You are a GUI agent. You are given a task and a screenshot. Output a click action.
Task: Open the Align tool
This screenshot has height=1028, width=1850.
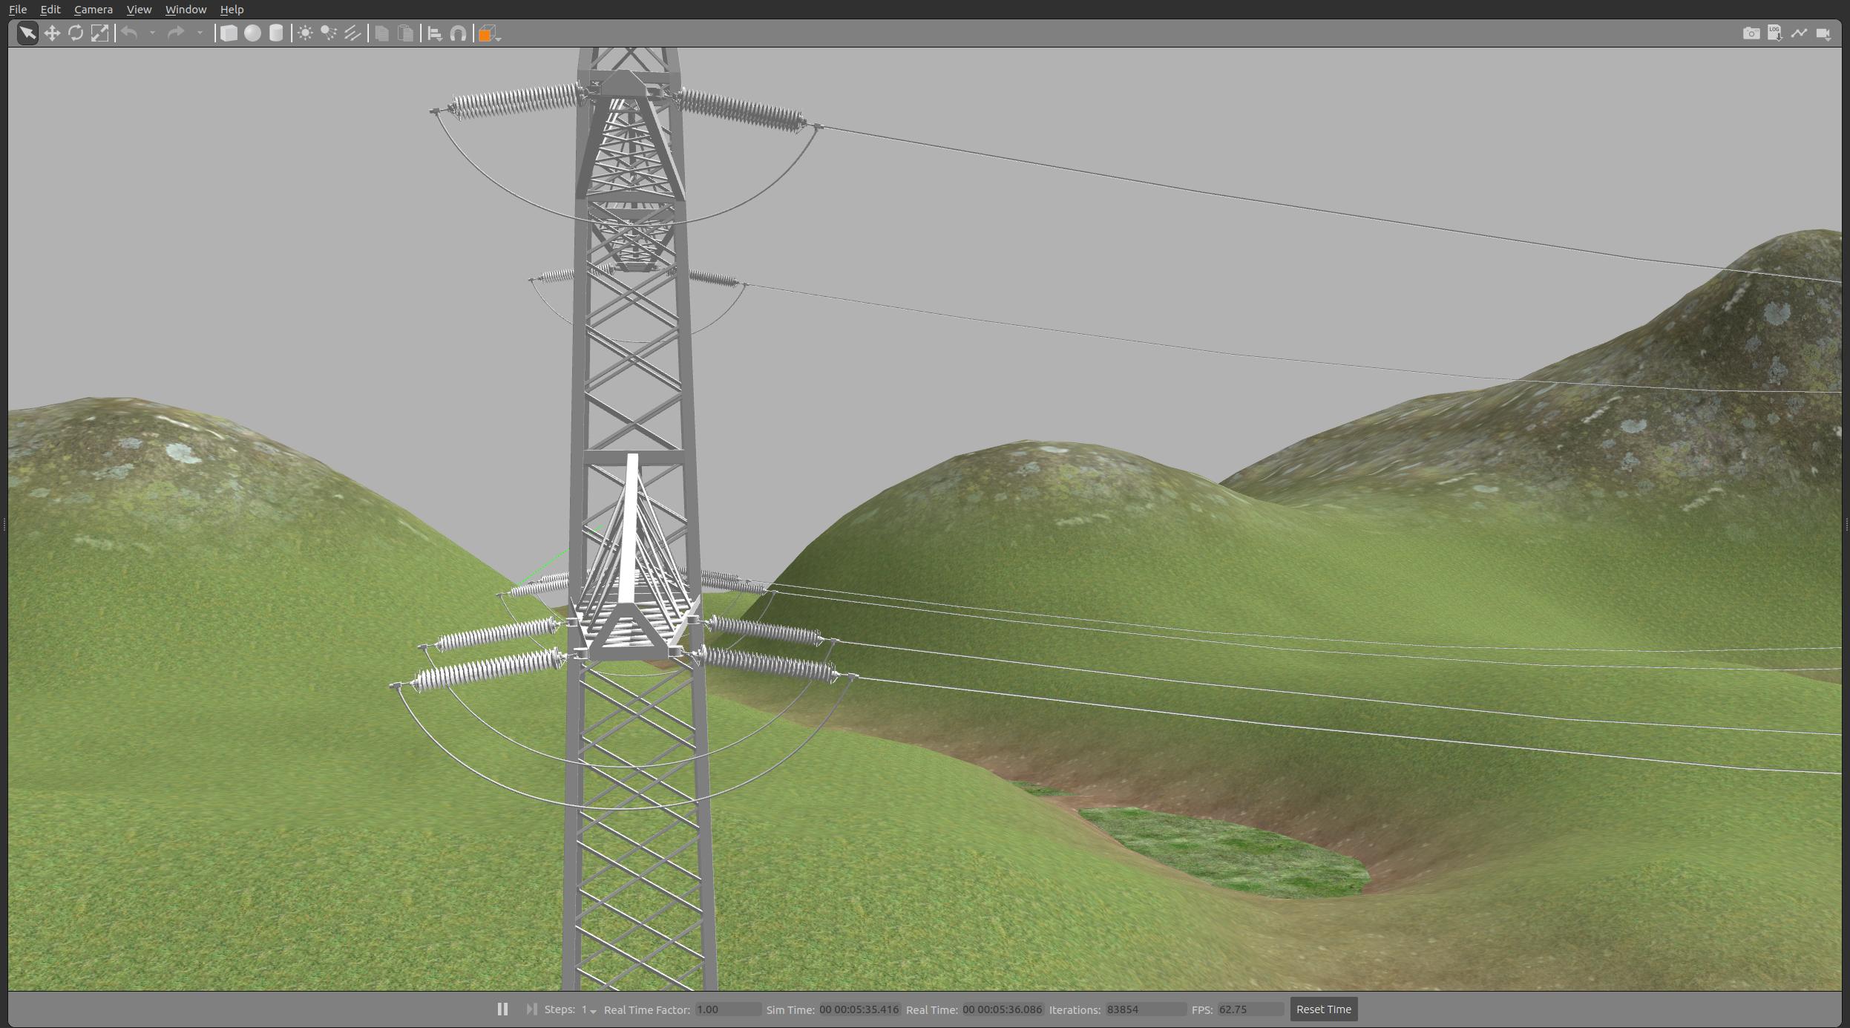(x=435, y=33)
